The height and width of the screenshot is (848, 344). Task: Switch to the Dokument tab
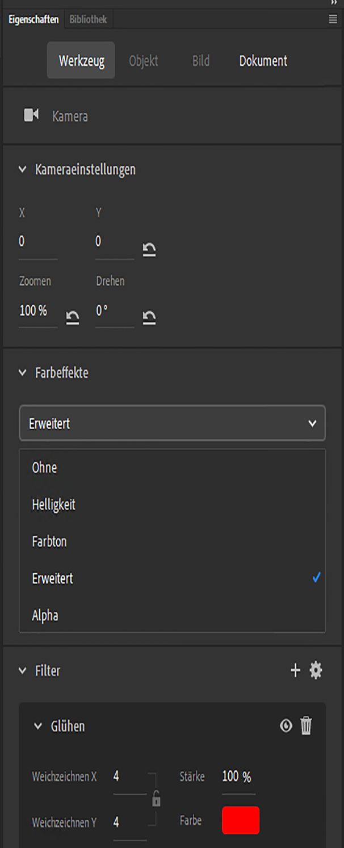tap(263, 61)
